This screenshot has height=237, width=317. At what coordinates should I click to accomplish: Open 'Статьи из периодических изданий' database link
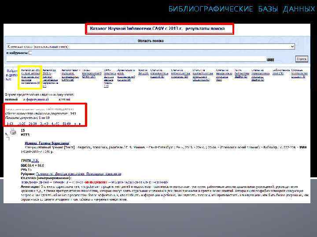[159, 73]
